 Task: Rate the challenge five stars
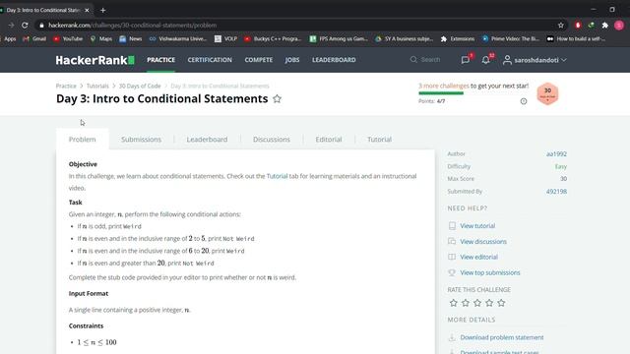[x=501, y=303]
